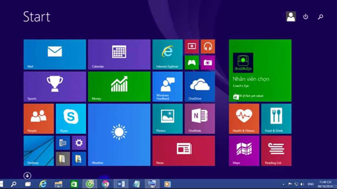The image size is (337, 189).
Task: Open File Explorer from taskbar
Action: (58, 184)
